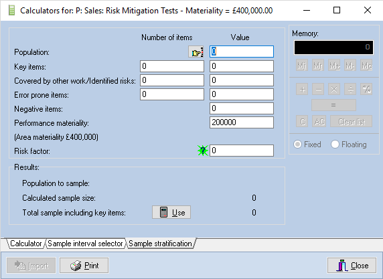Click the AC all clear button
The height and width of the screenshot is (279, 383).
[x=319, y=121]
